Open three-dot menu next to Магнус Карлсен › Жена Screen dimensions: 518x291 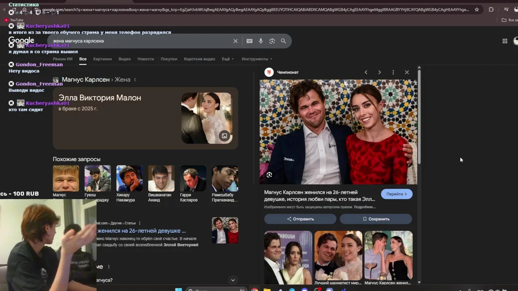135,80
